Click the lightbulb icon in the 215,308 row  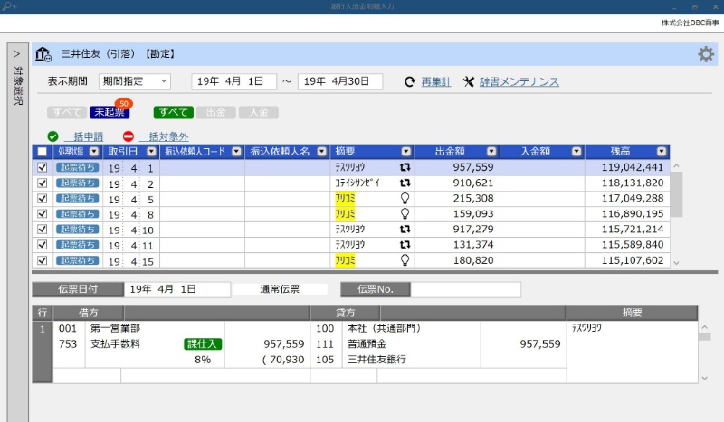coord(405,198)
